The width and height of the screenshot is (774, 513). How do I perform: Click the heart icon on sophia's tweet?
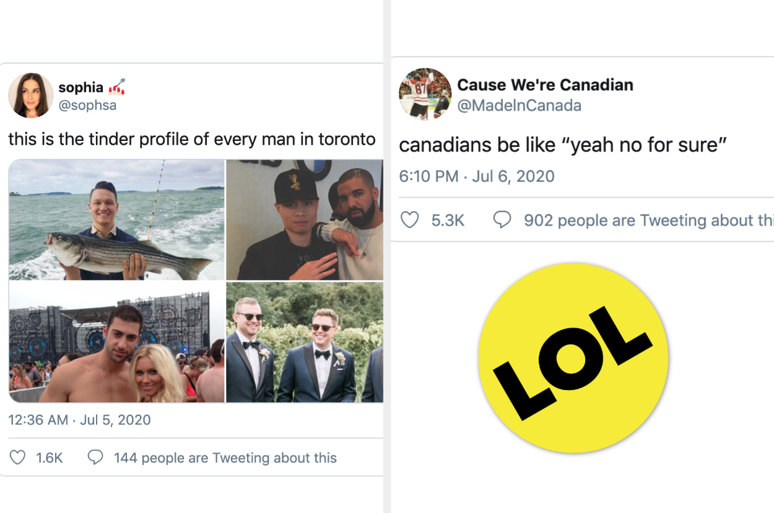tap(17, 457)
